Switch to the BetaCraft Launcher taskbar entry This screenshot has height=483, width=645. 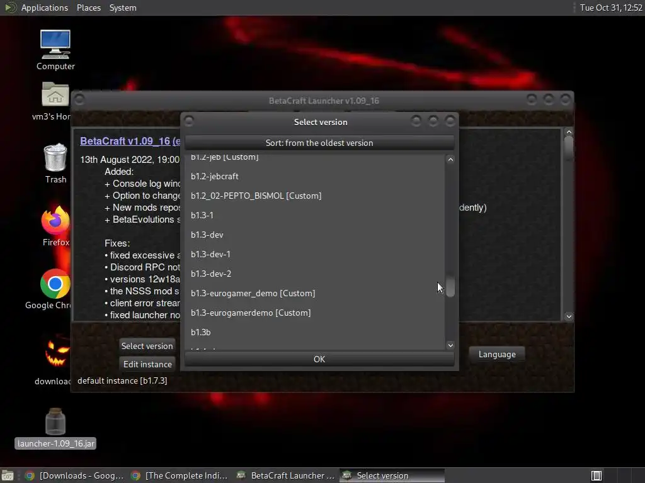tap(286, 475)
